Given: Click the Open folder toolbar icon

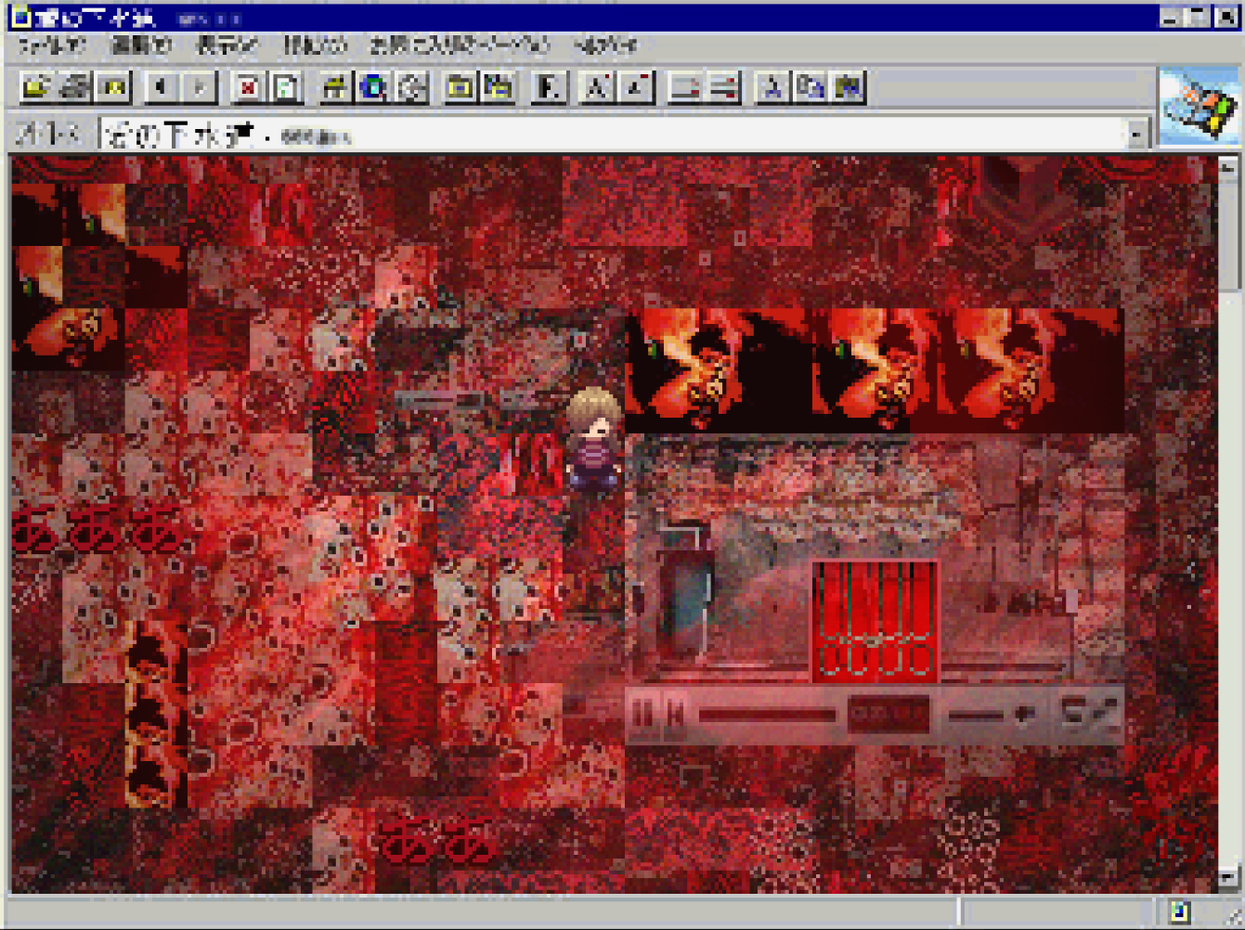Looking at the screenshot, I should click(36, 87).
